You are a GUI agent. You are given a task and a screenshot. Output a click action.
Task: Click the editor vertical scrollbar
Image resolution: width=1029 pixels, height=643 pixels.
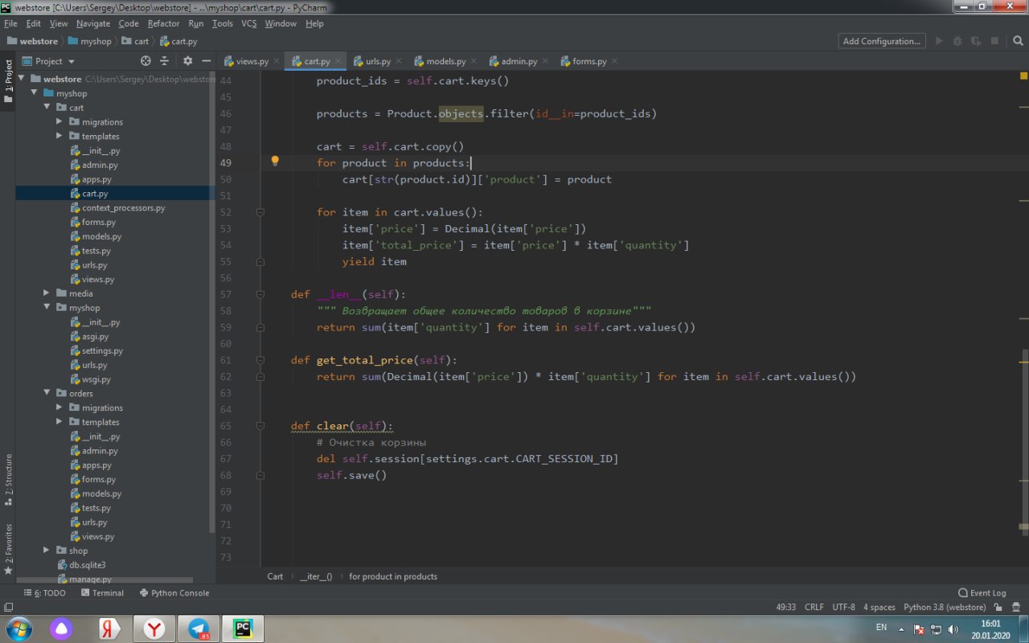tap(1023, 442)
